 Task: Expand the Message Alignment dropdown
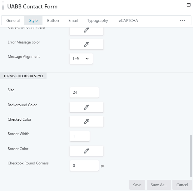tap(81, 59)
